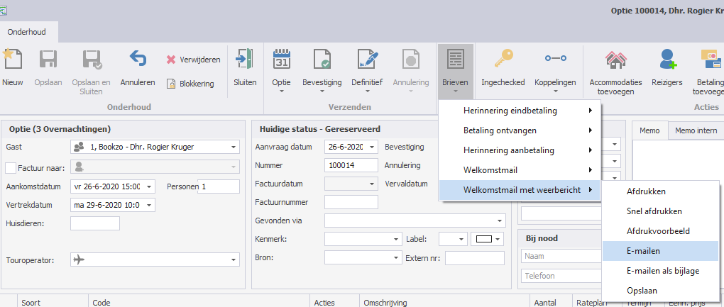This screenshot has height=307, width=724.
Task: Switch to the Memo intern tab
Action: click(696, 130)
